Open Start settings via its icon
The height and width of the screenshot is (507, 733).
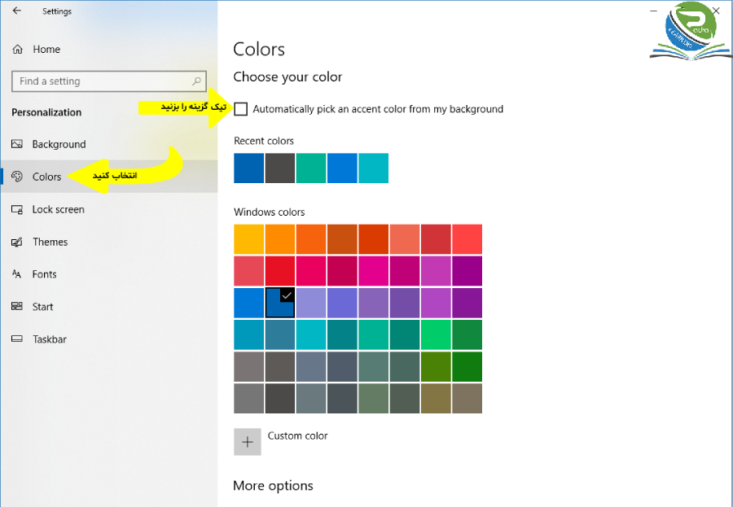pyautogui.click(x=17, y=307)
